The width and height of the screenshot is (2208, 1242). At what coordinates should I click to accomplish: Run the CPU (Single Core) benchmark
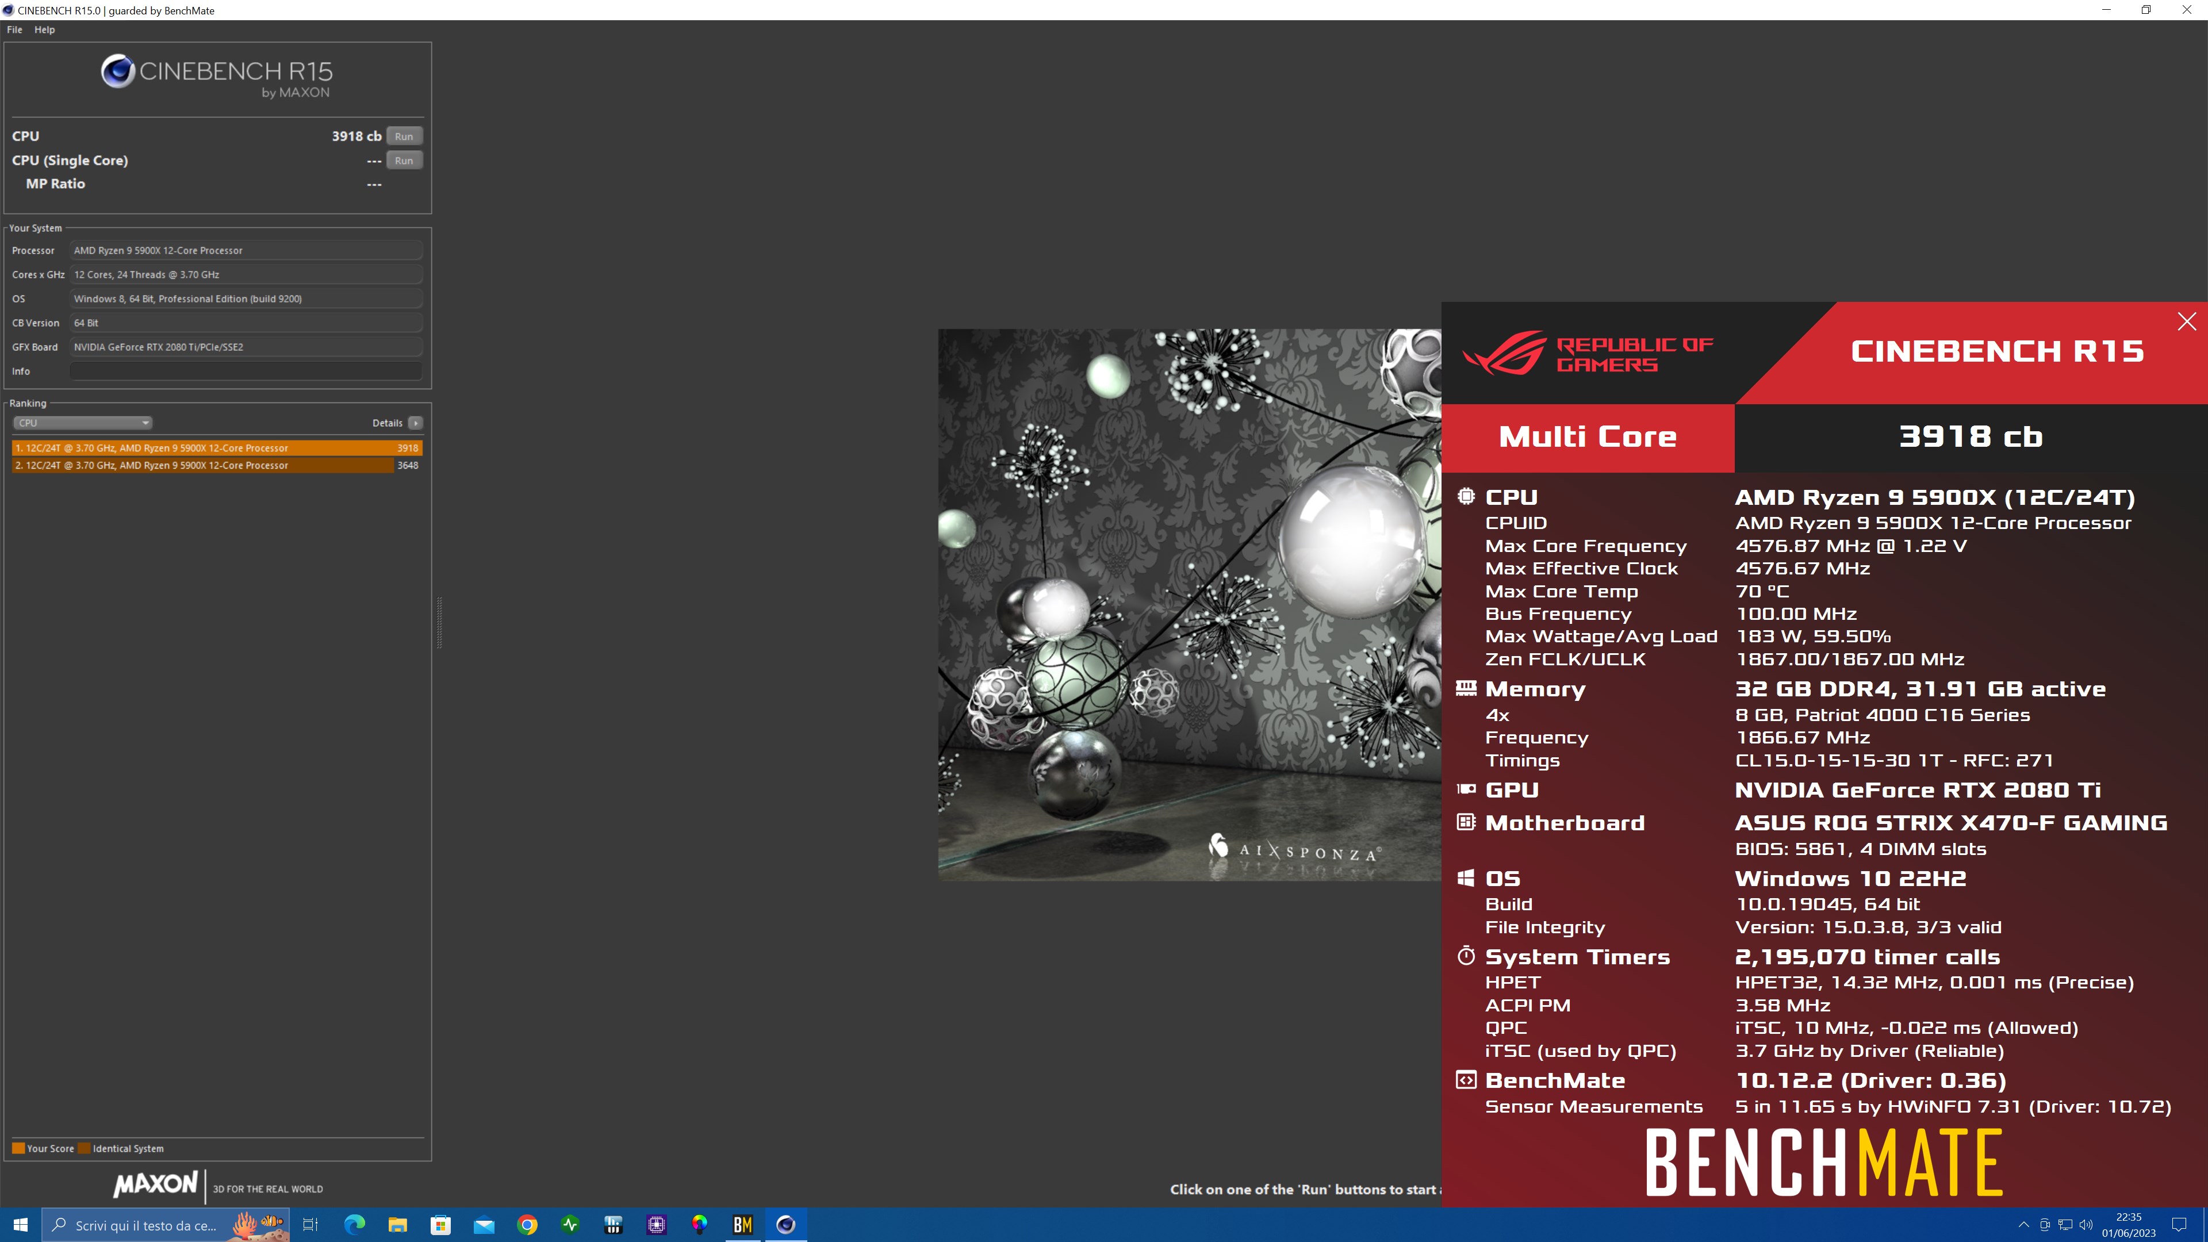(x=404, y=160)
